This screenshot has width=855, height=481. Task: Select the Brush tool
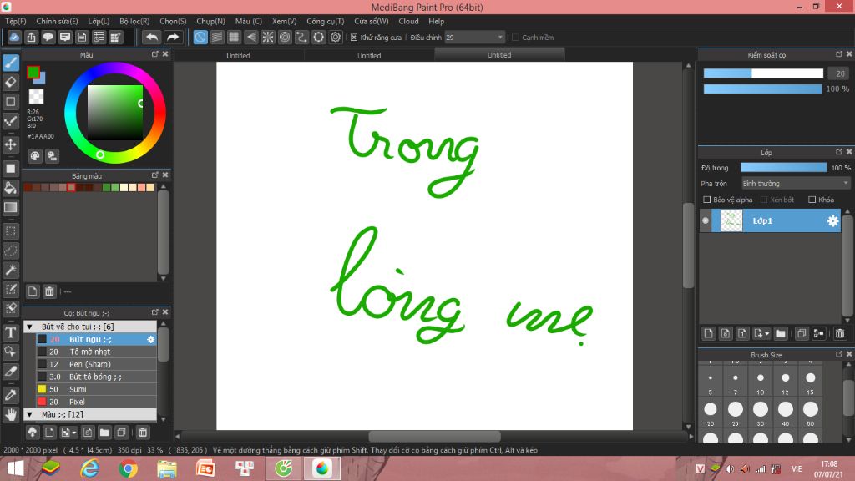pos(12,63)
